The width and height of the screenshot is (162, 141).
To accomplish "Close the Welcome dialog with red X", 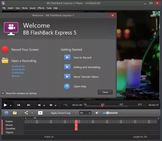I will (x=113, y=15).
